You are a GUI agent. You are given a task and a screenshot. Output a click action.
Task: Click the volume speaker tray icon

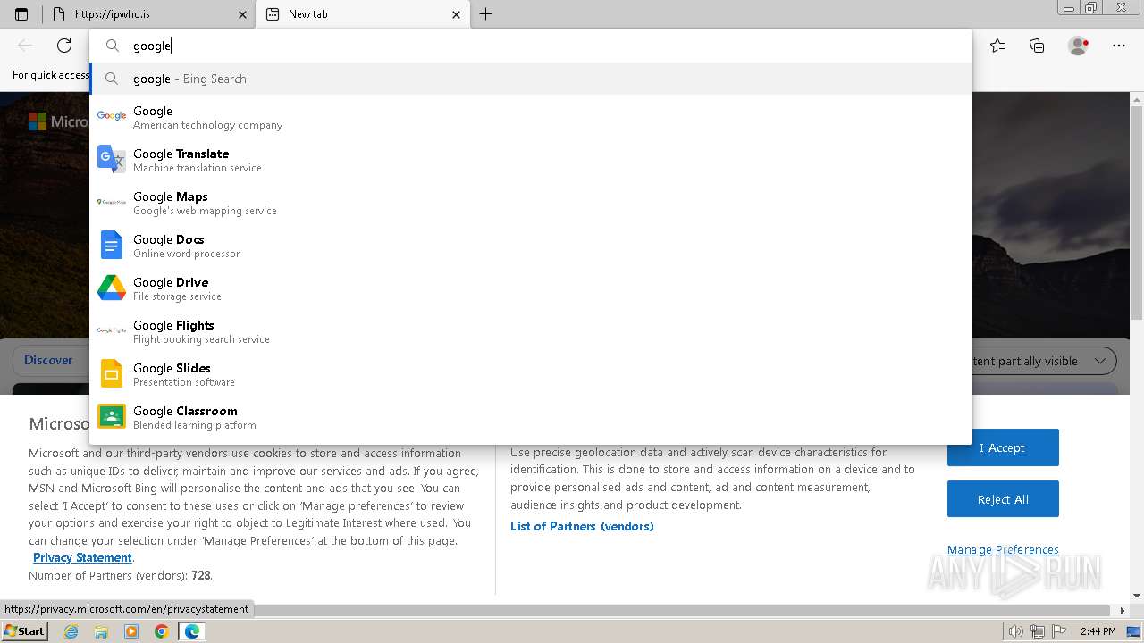(x=1016, y=631)
